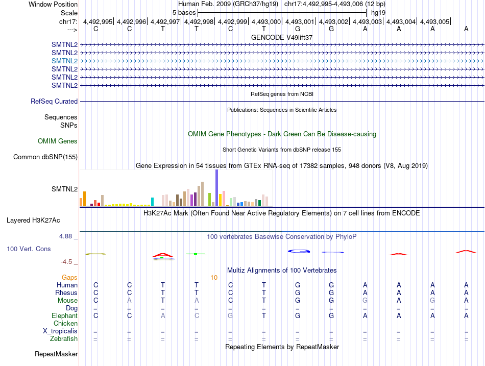Click the light-blue SMTNL2 transcript label
Viewport: 485px width, 366px height.
[64, 61]
